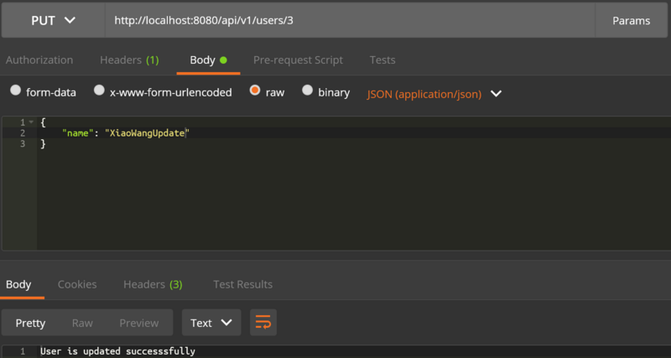Expand the JSON (application/json) type dropdown
Viewport: 671px width, 358px height.
click(x=434, y=94)
